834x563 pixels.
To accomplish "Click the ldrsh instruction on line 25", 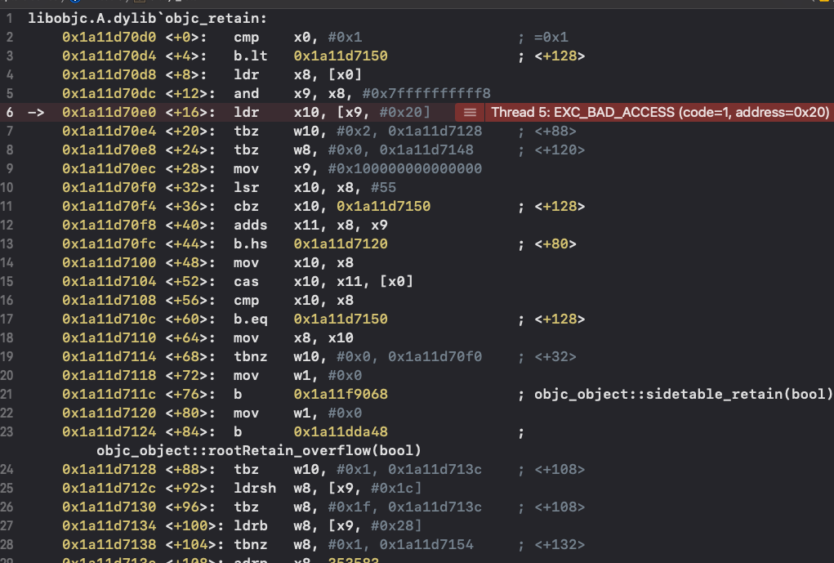I will [255, 488].
